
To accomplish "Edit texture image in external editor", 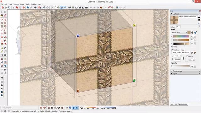I will 195,53.
